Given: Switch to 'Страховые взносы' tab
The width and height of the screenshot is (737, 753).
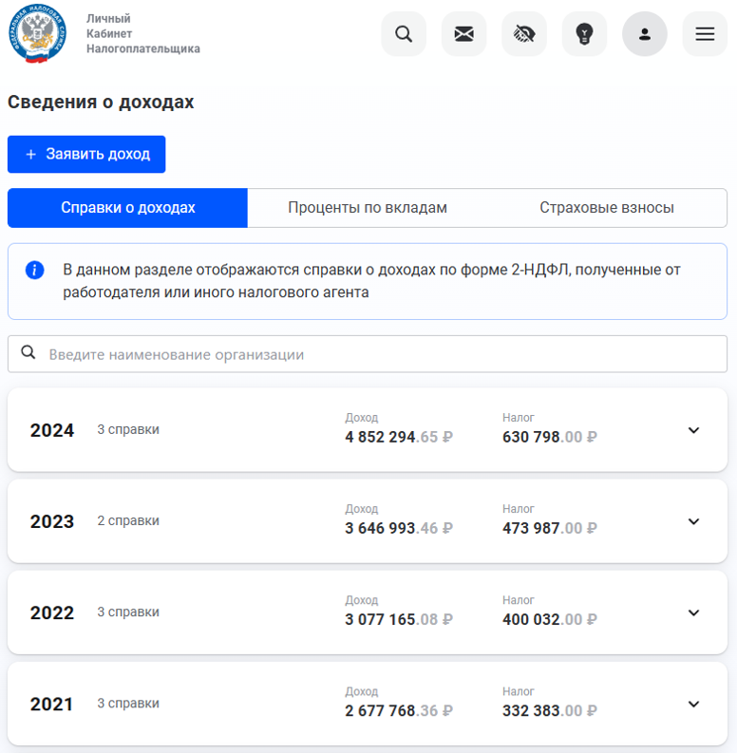Looking at the screenshot, I should click(x=607, y=207).
